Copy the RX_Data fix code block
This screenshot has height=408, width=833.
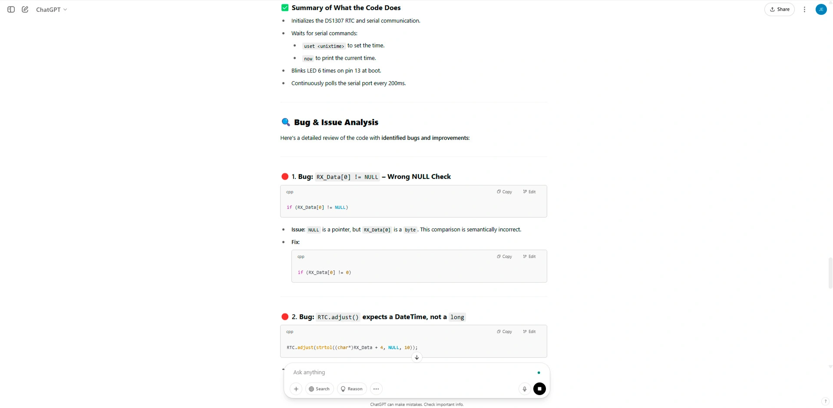(505, 257)
